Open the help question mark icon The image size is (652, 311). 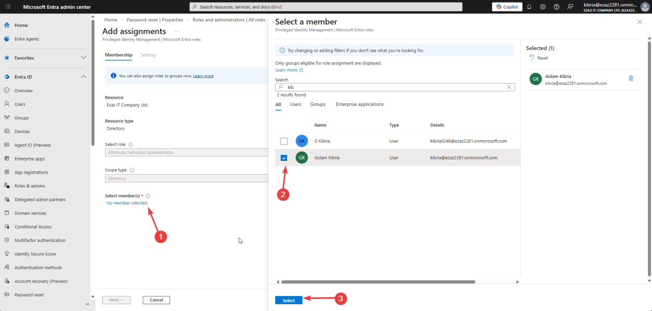[x=556, y=7]
